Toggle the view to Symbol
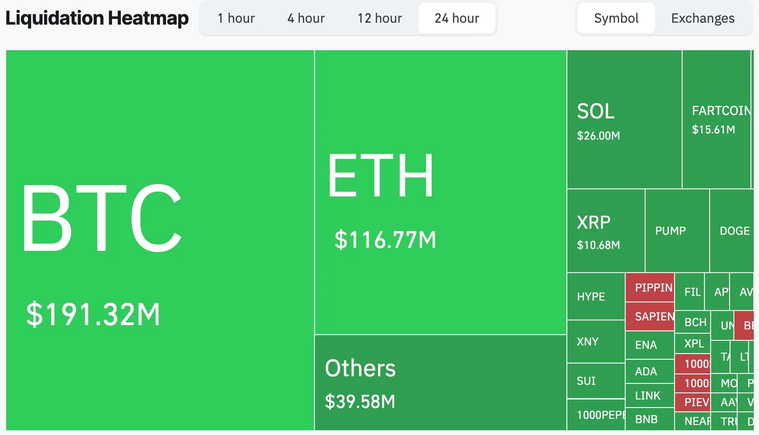The height and width of the screenshot is (435, 759). 615,18
